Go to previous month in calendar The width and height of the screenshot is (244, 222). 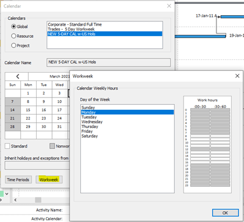pos(17,76)
